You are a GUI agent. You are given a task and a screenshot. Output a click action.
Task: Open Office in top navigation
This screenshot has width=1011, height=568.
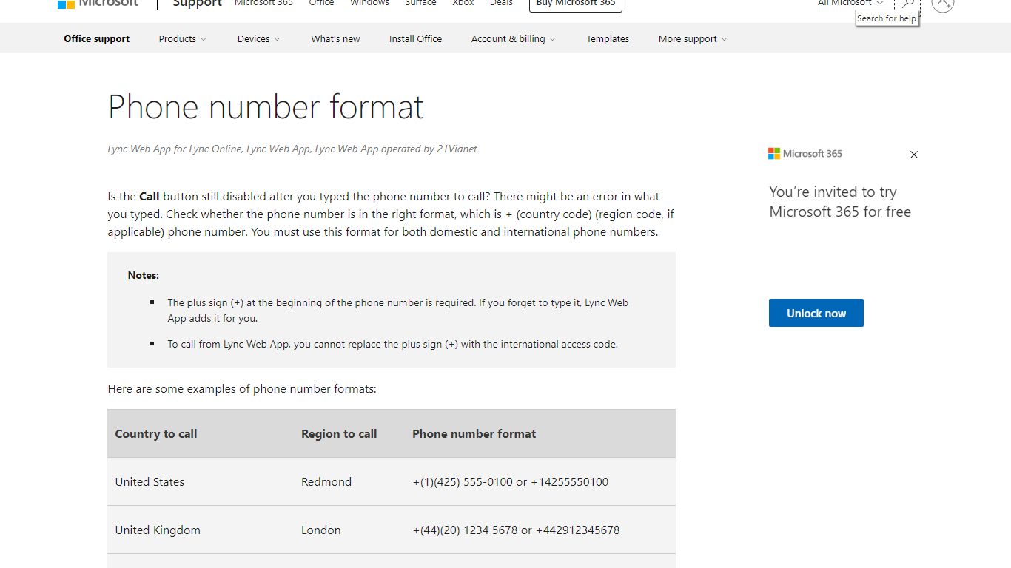(321, 3)
